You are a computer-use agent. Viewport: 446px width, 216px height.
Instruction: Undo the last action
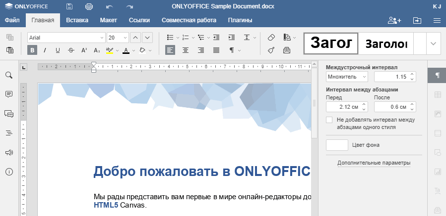(109, 6)
